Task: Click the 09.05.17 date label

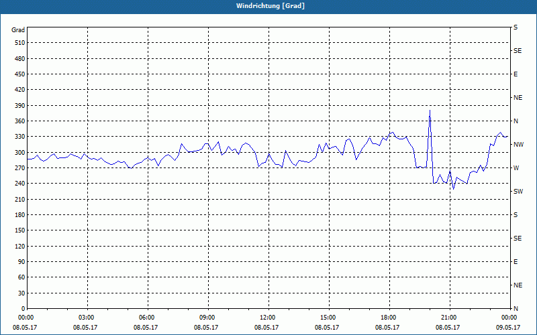Action: click(508, 327)
